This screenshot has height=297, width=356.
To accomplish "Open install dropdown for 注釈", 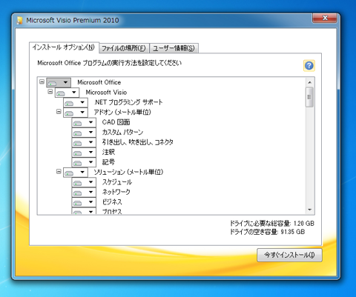I will click(84, 153).
